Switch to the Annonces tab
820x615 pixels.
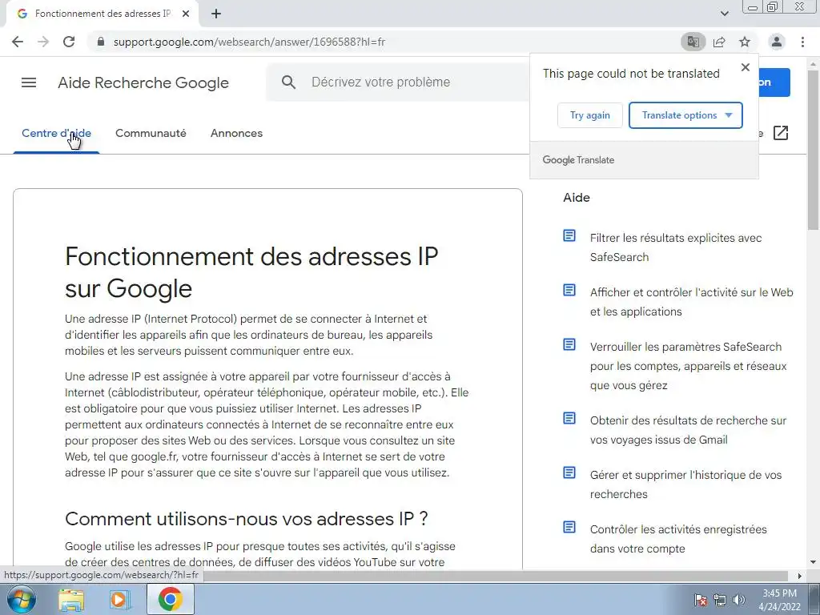pos(236,133)
